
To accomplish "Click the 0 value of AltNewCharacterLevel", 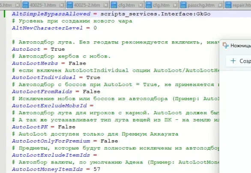I will (95, 28).
